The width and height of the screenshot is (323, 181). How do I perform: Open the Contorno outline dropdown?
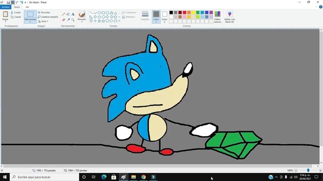click(130, 13)
